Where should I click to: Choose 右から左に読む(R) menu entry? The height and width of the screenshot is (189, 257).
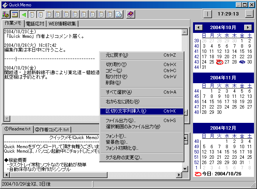pos(142,102)
